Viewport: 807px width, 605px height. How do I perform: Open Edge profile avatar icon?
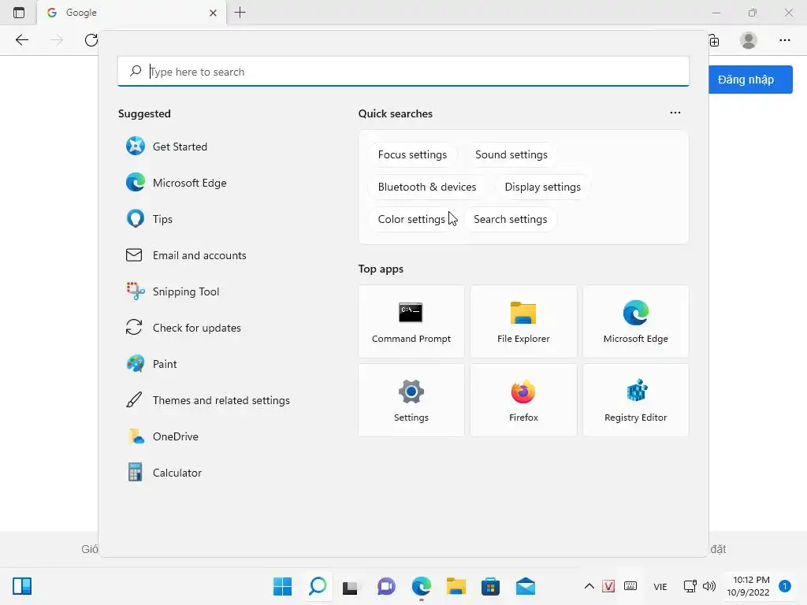[749, 40]
